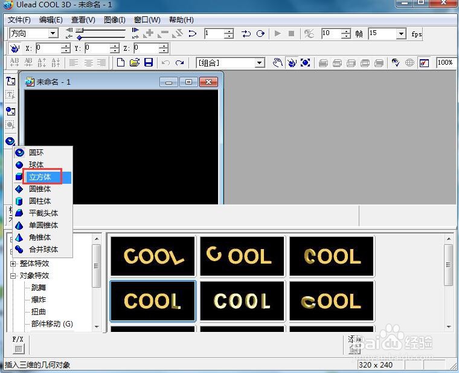The height and width of the screenshot is (373, 459).
Task: Select 跳舞 in the effects tree
Action: pyautogui.click(x=39, y=287)
